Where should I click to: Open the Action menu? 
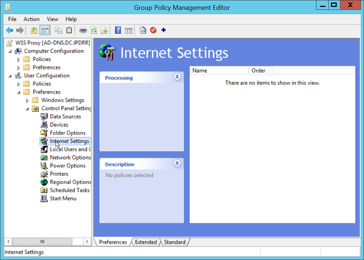pyautogui.click(x=31, y=19)
